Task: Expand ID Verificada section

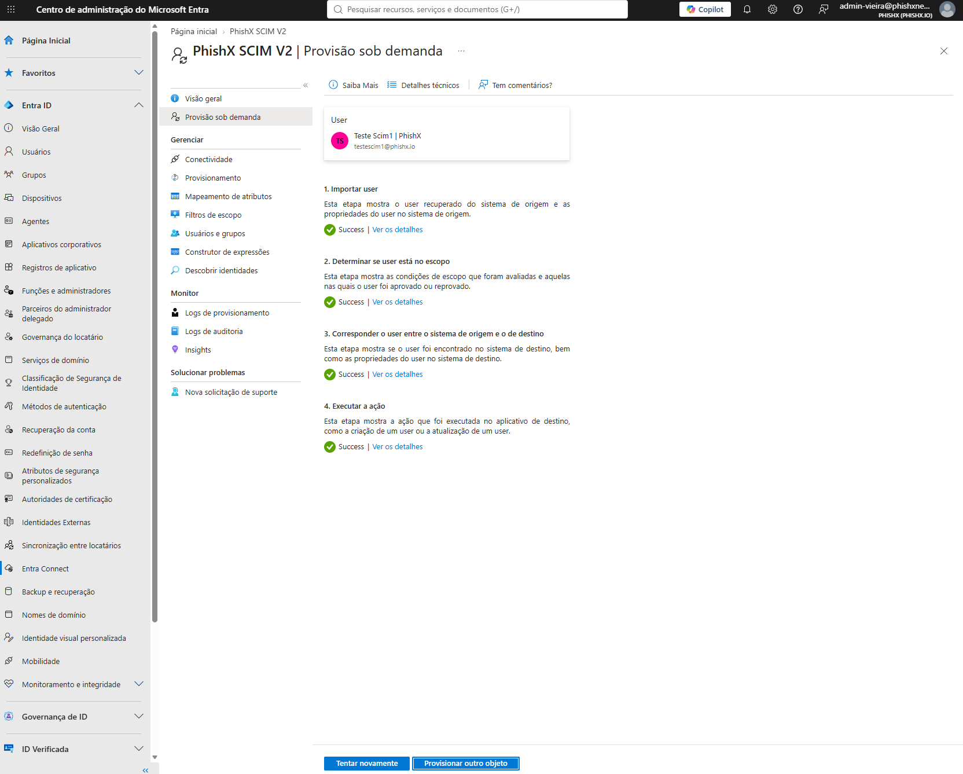Action: (139, 749)
